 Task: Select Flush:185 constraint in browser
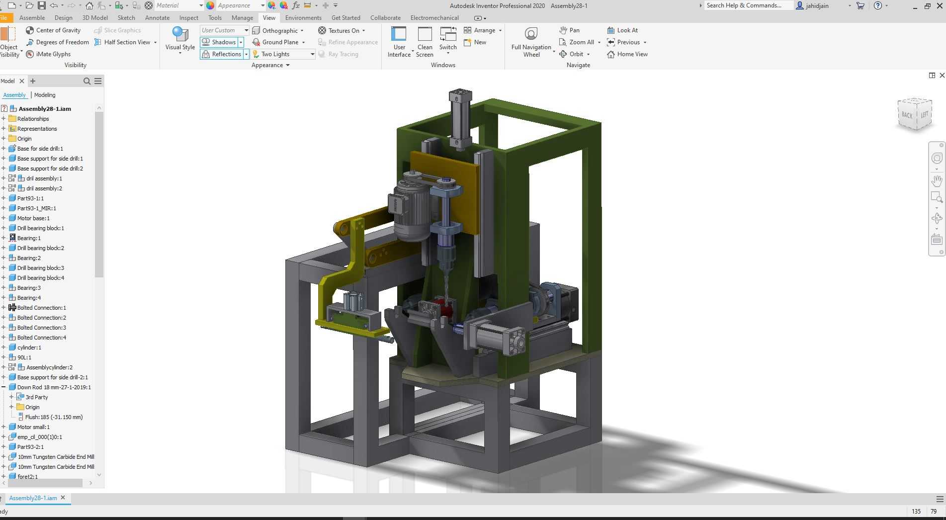tap(54, 417)
